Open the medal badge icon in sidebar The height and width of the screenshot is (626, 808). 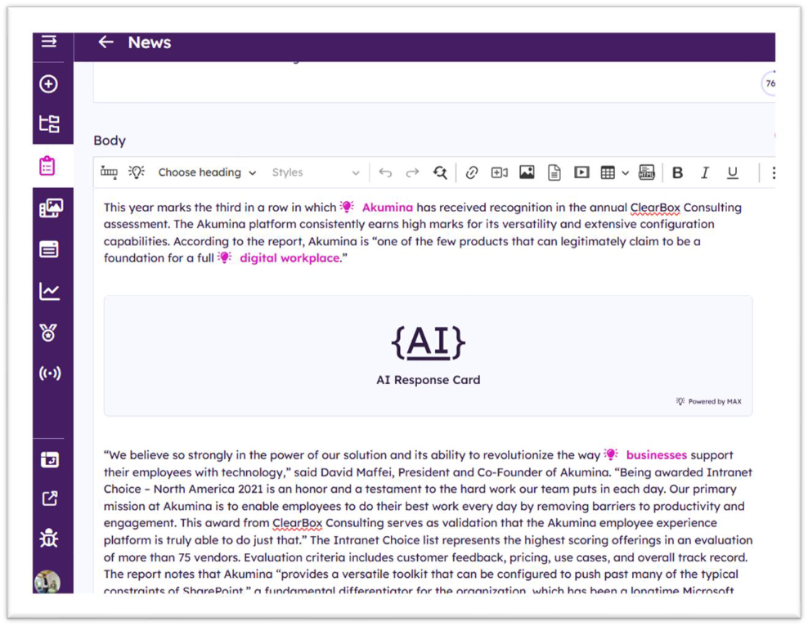(49, 333)
